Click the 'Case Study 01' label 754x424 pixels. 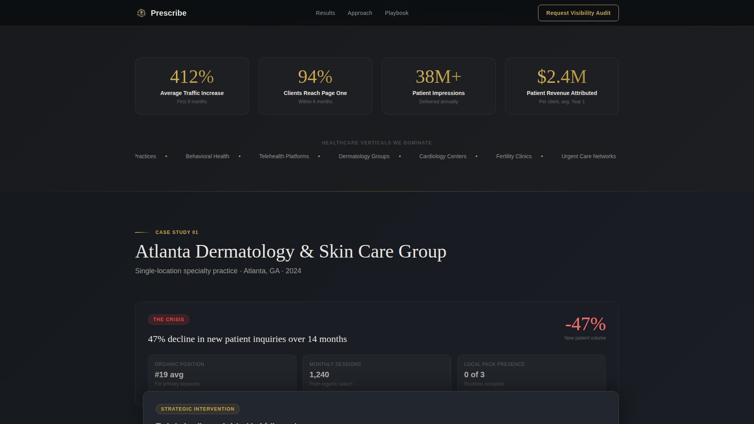pyautogui.click(x=177, y=232)
